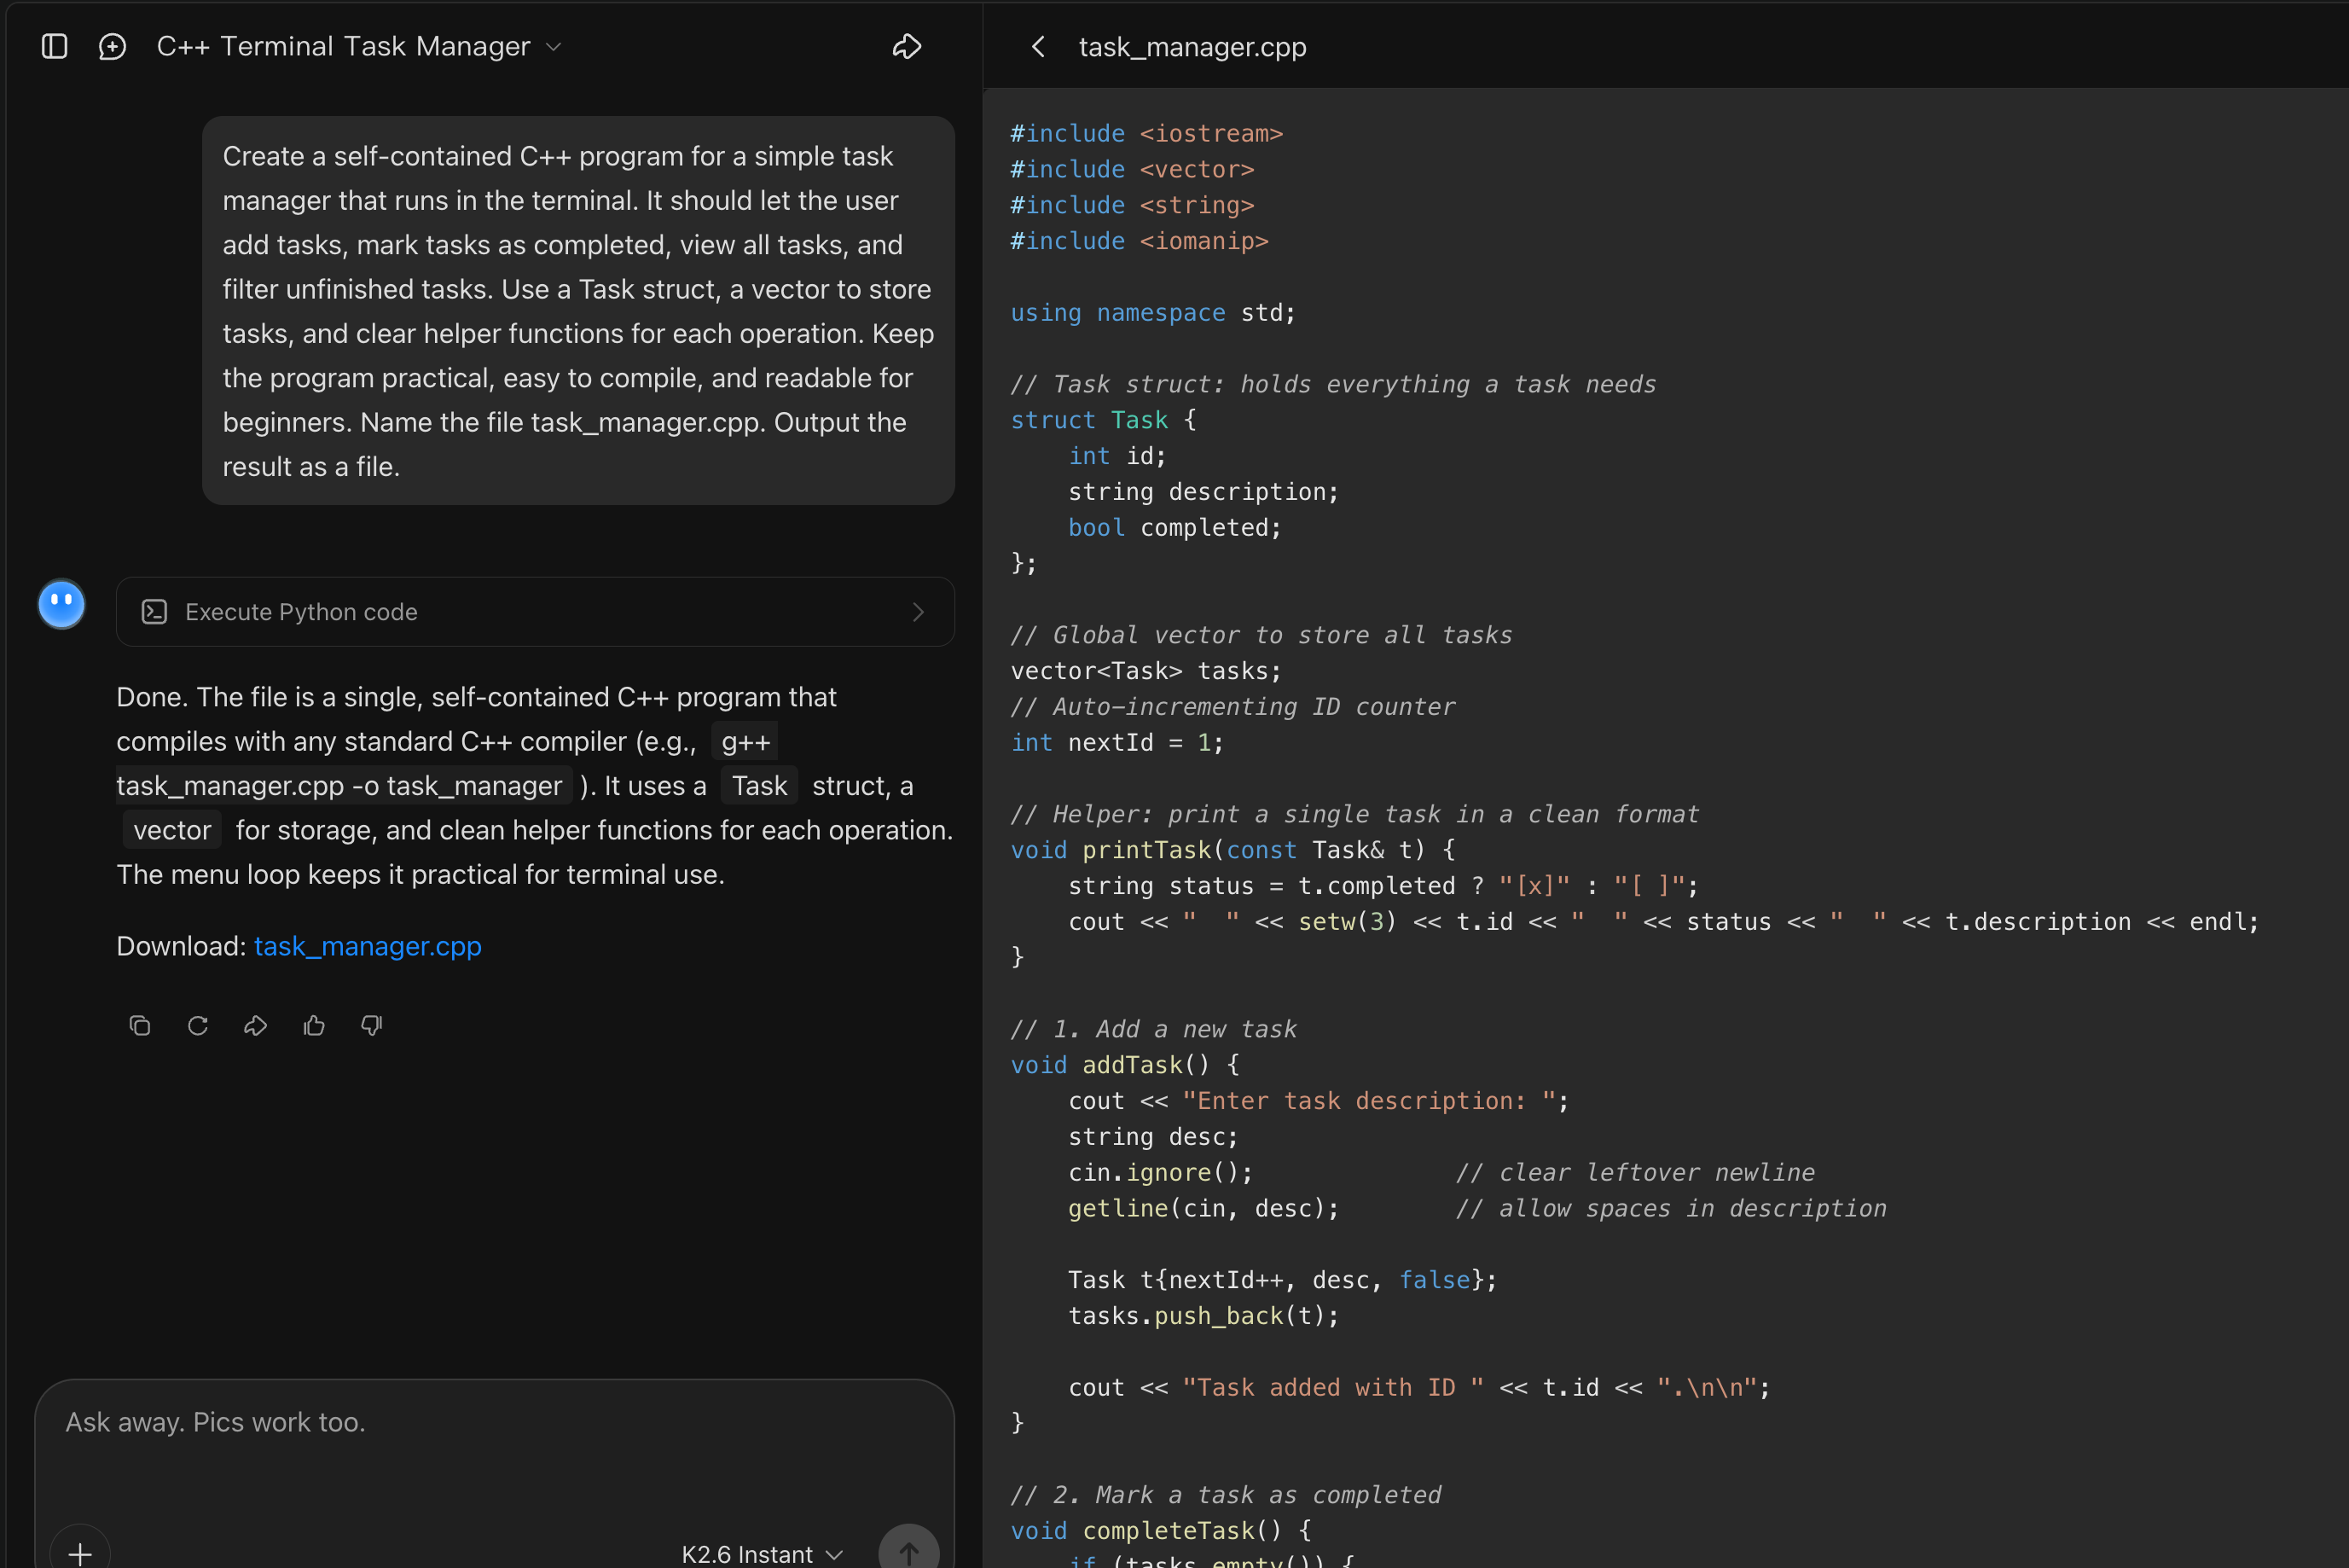
Task: Expand the Execute Python code step
Action: pyautogui.click(x=535, y=611)
